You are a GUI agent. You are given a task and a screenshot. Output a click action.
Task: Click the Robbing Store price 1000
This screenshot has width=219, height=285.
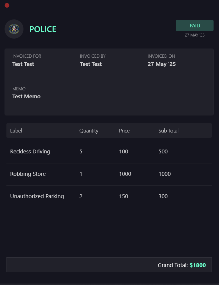pos(125,174)
